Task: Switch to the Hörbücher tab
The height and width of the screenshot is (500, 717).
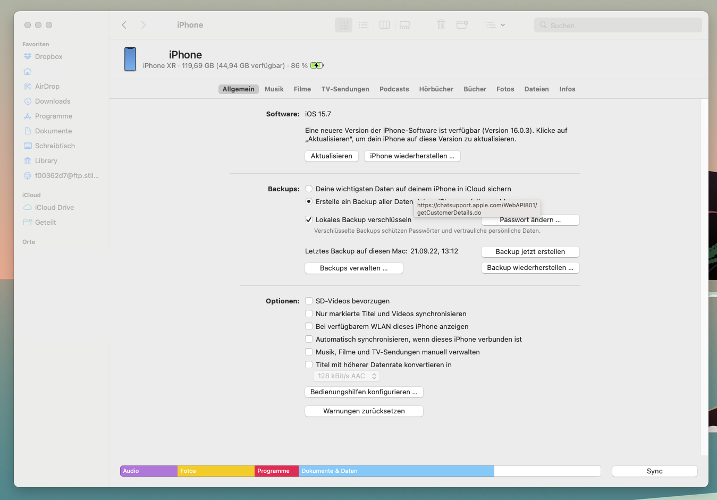Action: 436,89
